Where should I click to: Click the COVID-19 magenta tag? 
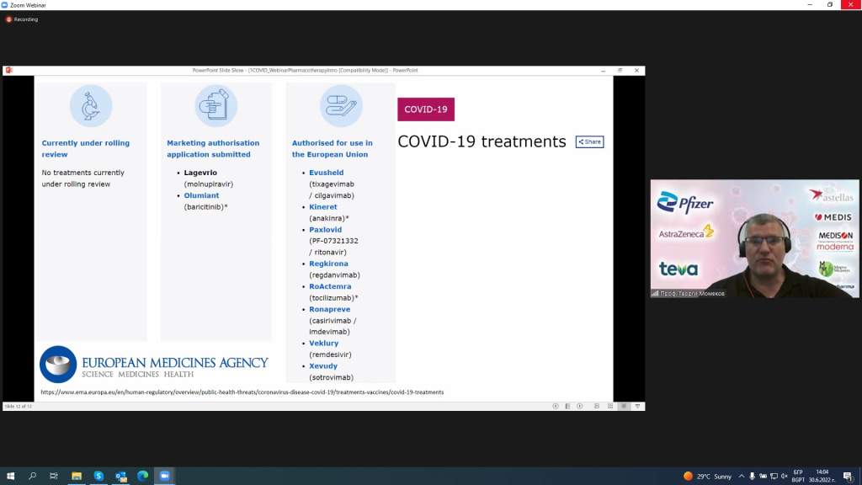(x=426, y=109)
